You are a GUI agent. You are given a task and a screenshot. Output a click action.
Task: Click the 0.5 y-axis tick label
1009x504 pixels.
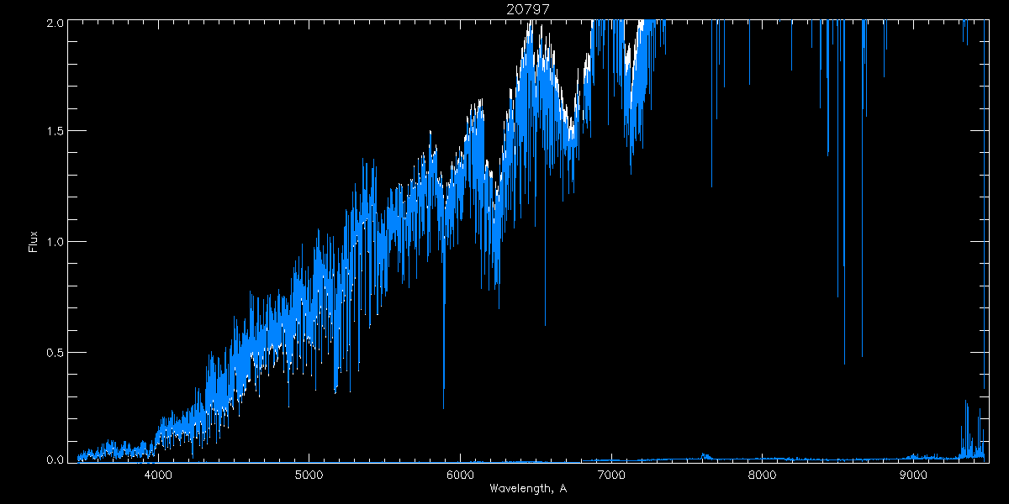54,351
